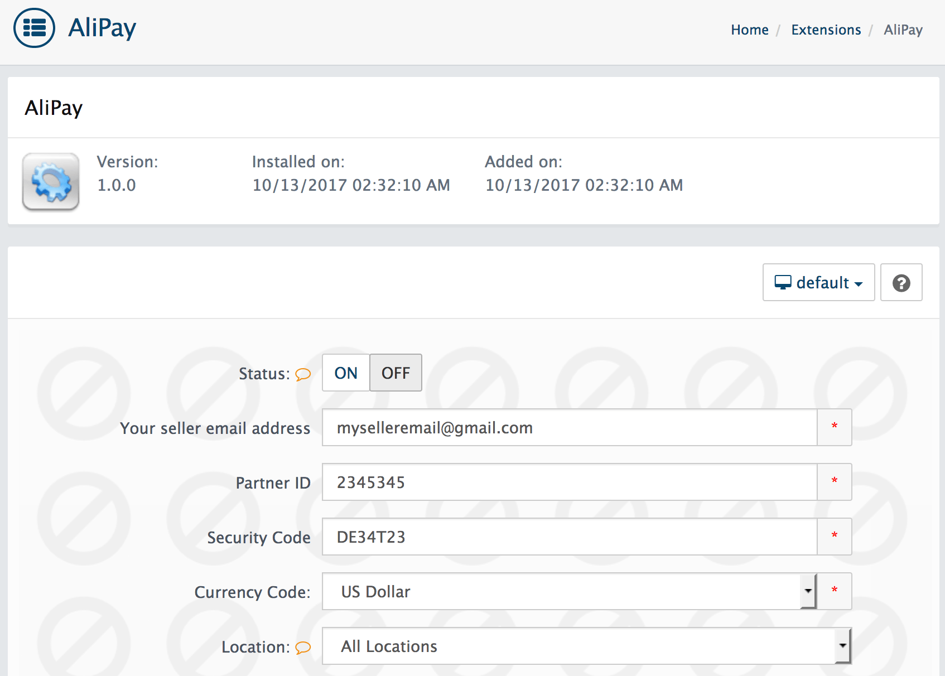Click the AliPay extension gear icon
The width and height of the screenshot is (945, 676).
(51, 182)
